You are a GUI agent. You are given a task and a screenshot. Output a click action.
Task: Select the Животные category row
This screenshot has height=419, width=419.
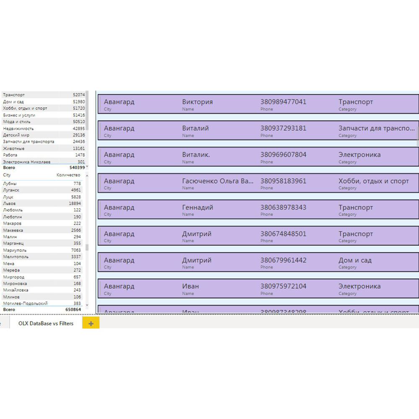click(x=44, y=148)
